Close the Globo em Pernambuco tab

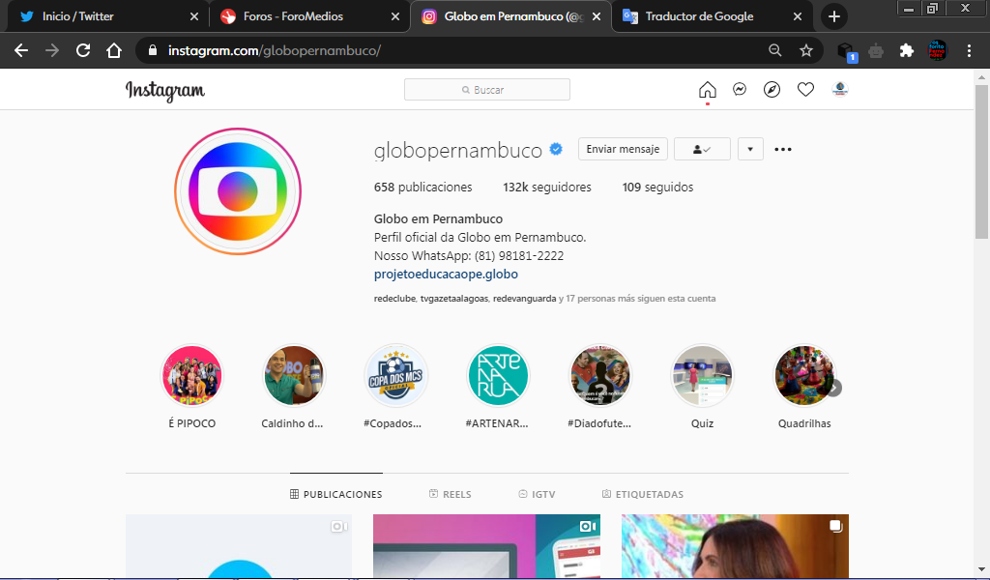coord(596,16)
